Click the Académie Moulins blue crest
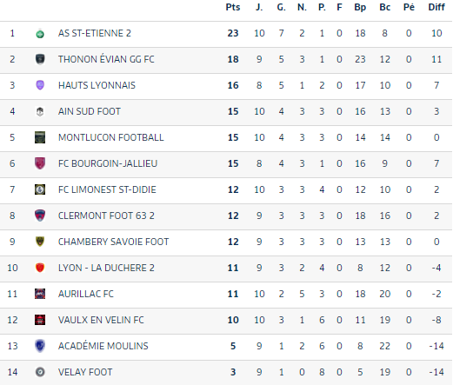This screenshot has width=453, height=385. 40,346
